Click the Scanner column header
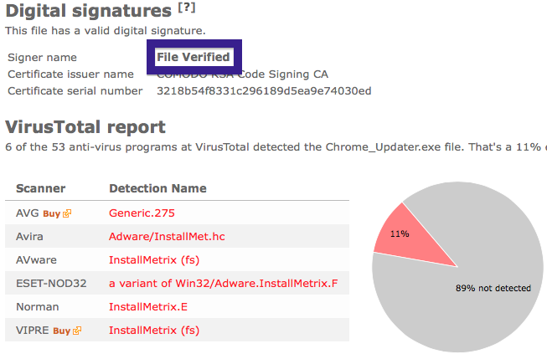This screenshot has height=359, width=547. coord(41,188)
